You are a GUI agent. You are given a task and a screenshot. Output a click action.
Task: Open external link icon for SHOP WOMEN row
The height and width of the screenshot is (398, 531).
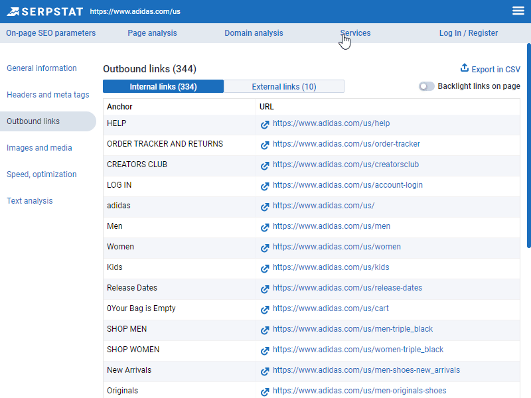tap(265, 351)
